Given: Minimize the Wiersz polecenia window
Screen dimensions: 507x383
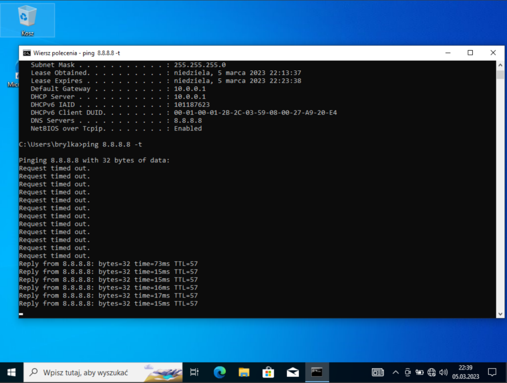Looking at the screenshot, I should pos(448,53).
